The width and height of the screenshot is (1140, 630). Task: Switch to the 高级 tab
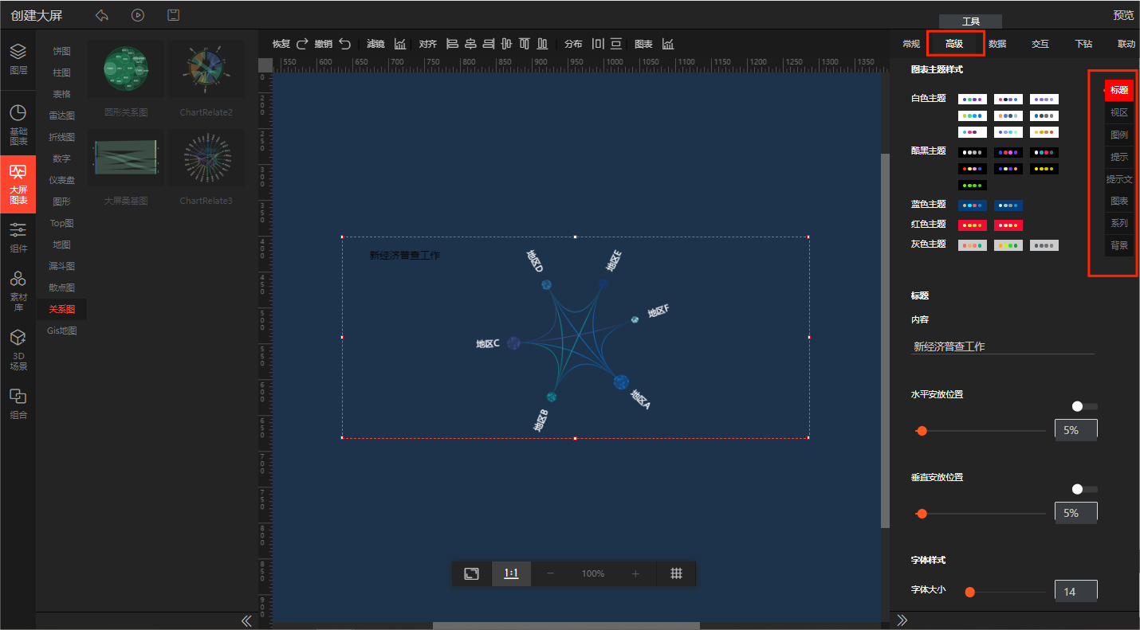pos(954,44)
